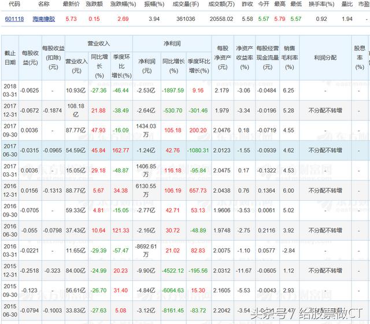This screenshot has width=370, height=324.
Task: Click the 营业收入 group header
Action: (99, 43)
